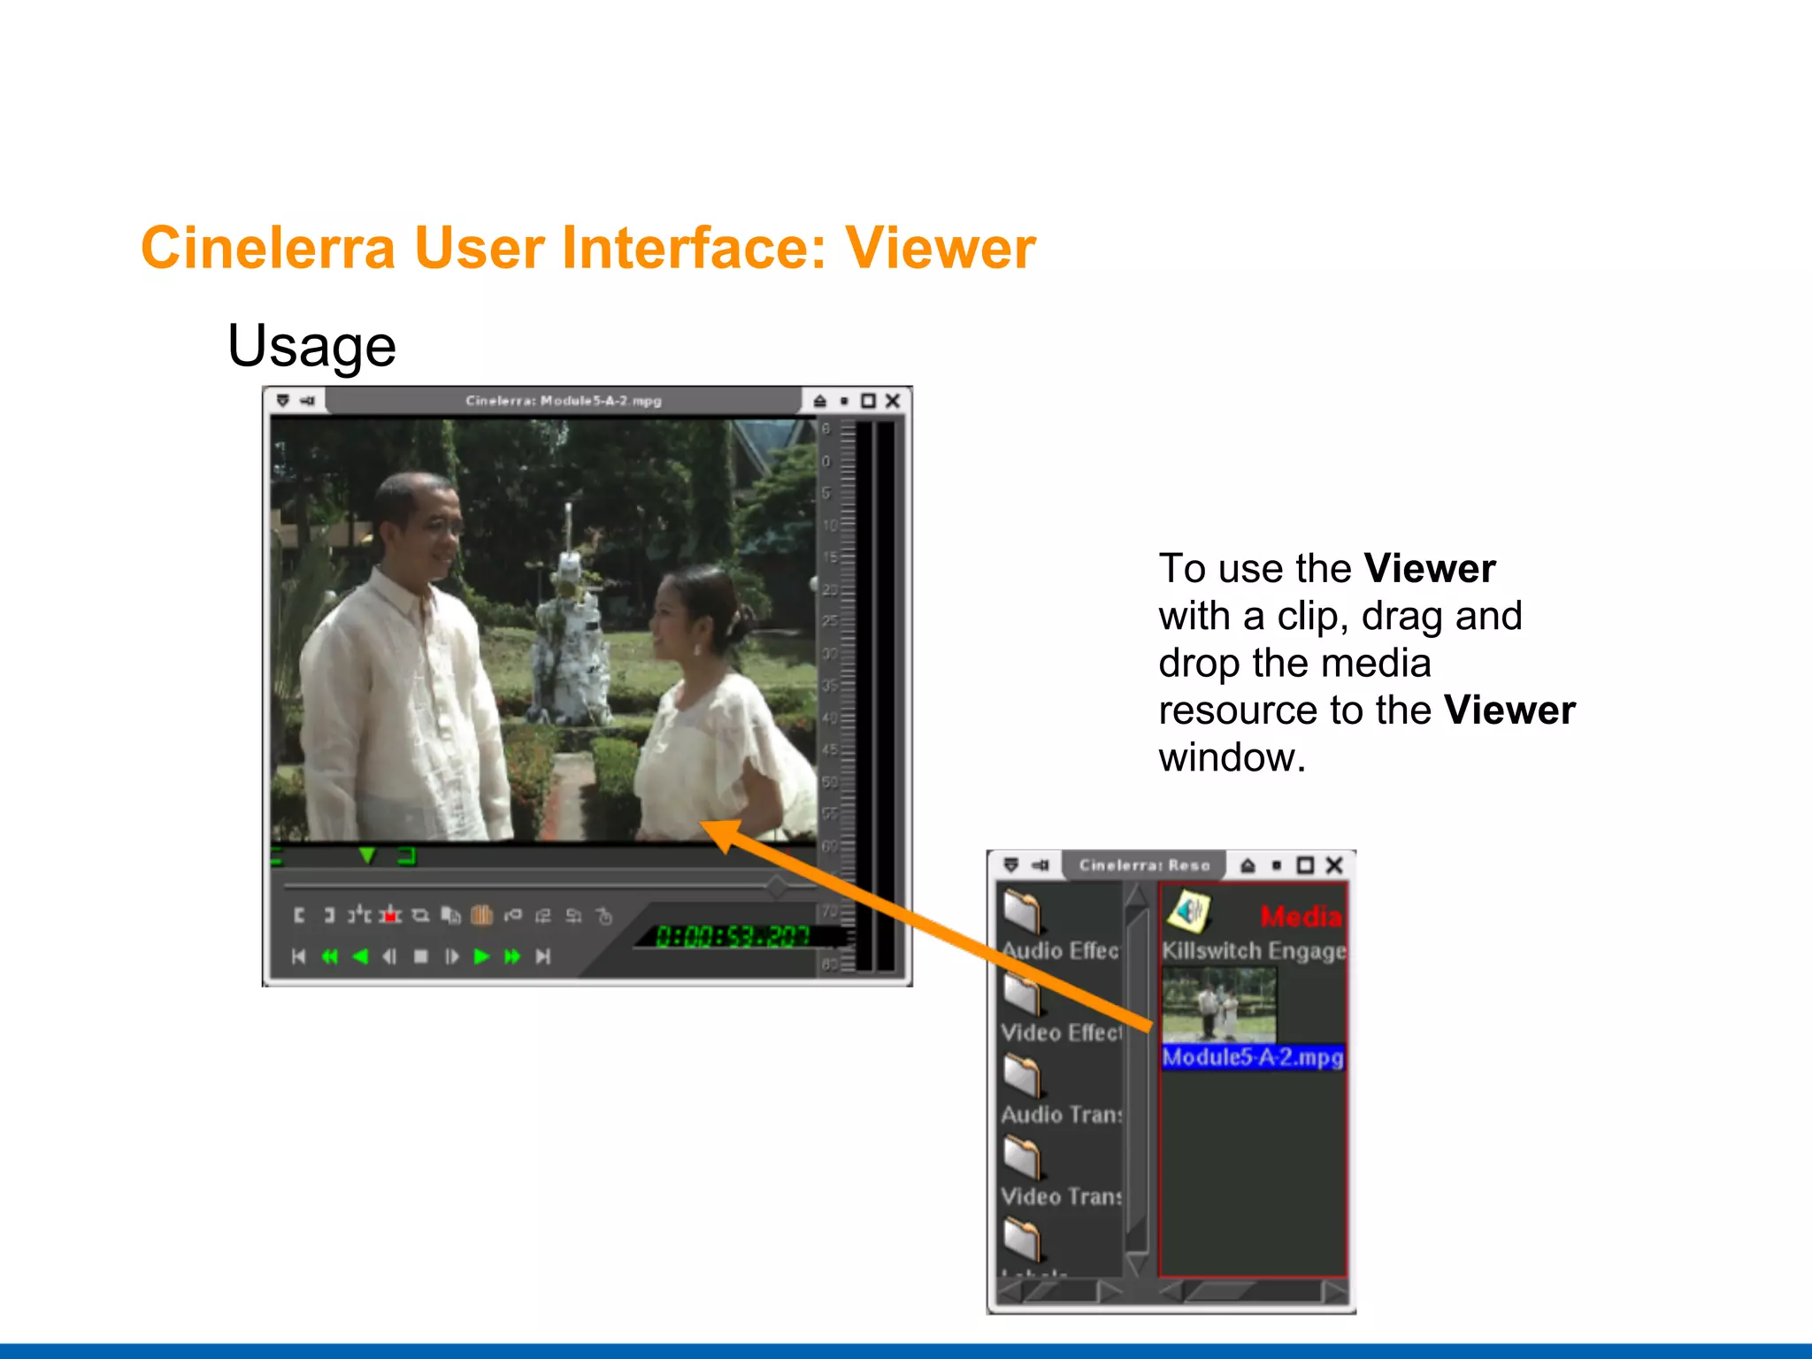Select the Module5-A-2.mpg thumbnail
Screen dimensions: 1812x1359
click(x=1219, y=1004)
